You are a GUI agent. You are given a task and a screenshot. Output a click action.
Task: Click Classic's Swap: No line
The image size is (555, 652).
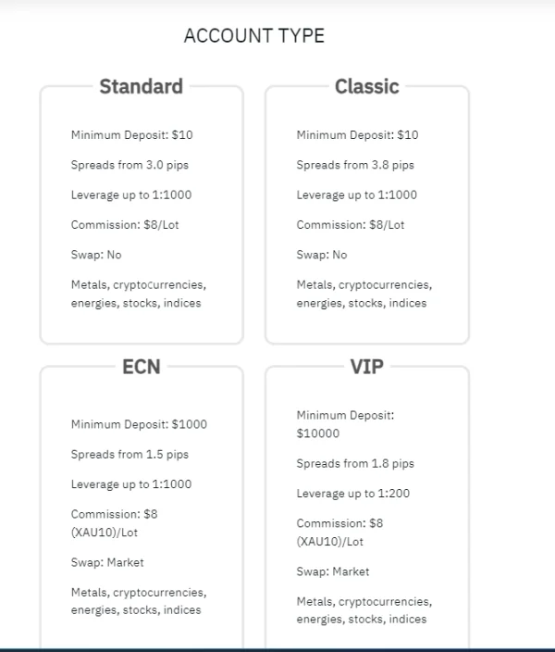322,255
